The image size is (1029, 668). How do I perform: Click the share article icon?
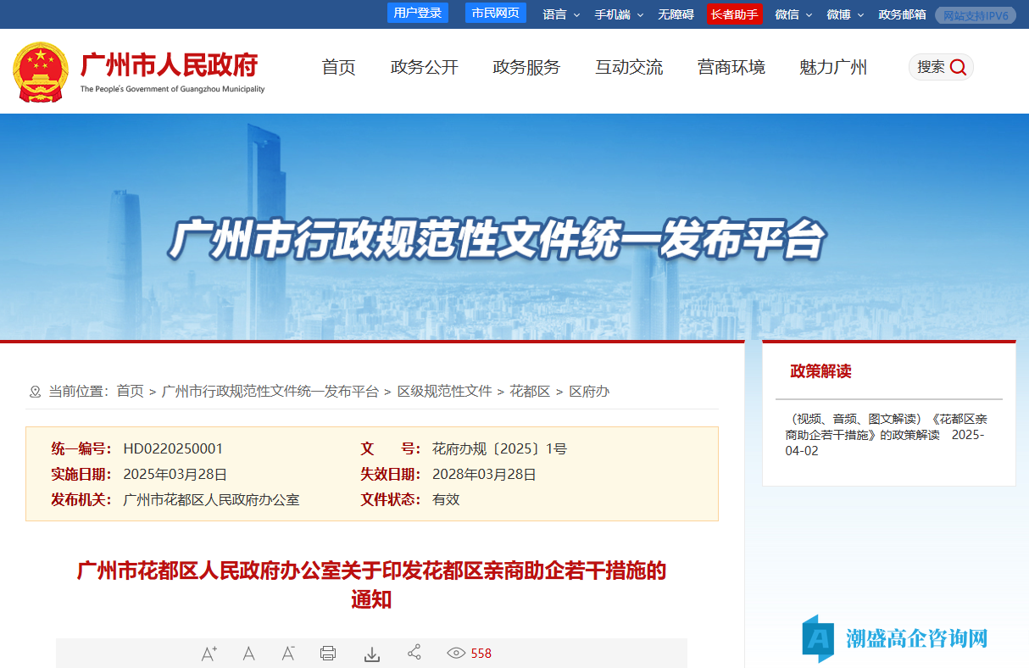click(x=414, y=653)
